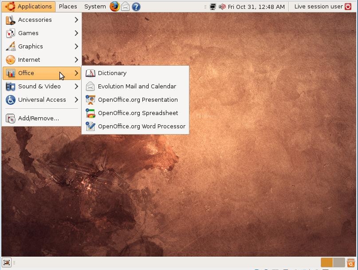Click the Office category icon

(x=11, y=73)
